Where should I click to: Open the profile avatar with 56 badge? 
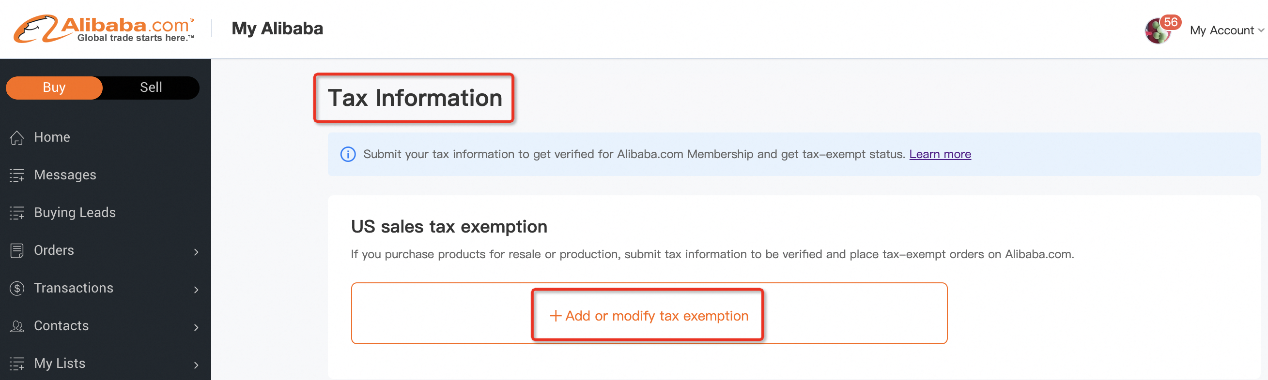point(1158,31)
